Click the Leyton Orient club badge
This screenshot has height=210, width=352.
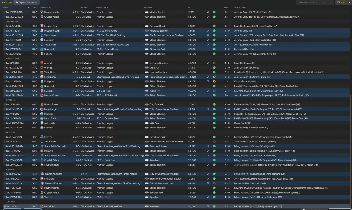coord(42,96)
